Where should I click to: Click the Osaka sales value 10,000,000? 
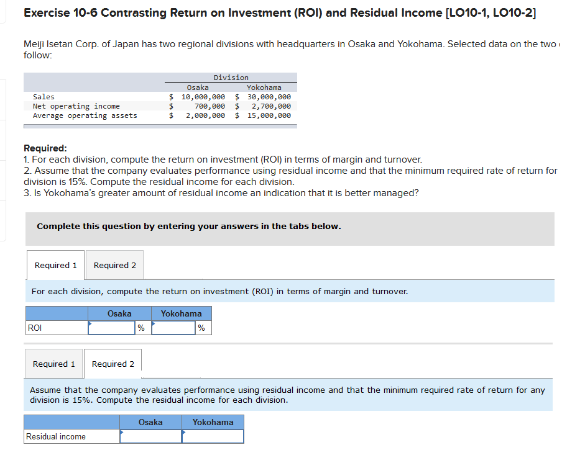(x=203, y=97)
